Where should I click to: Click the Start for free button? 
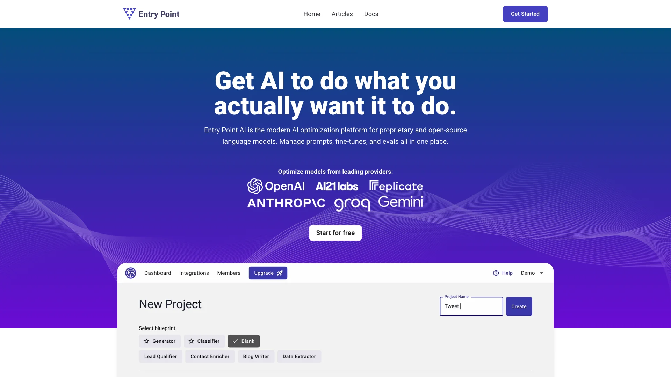(x=335, y=233)
